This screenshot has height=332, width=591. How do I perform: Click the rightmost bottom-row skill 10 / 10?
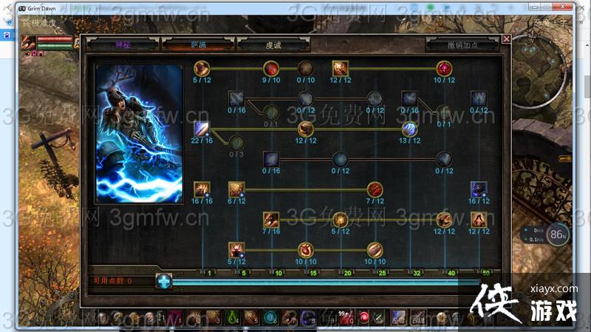pyautogui.click(x=375, y=250)
